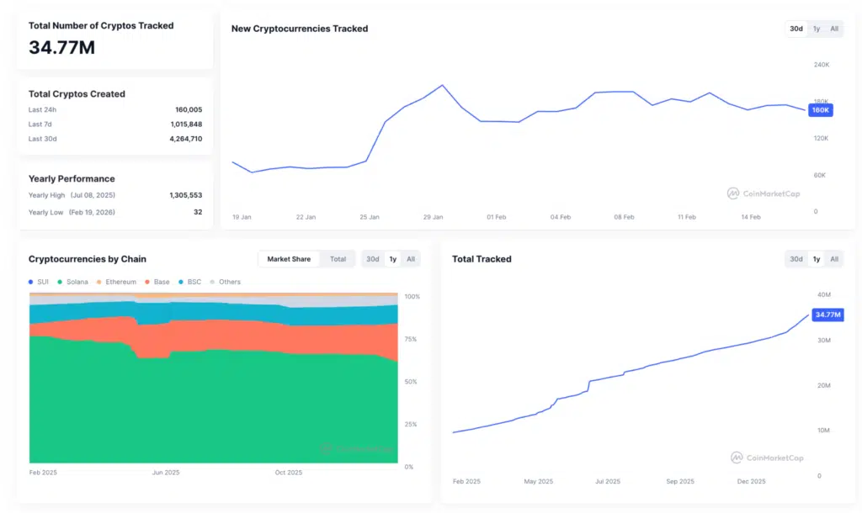Image resolution: width=862 pixels, height=513 pixels.
Task: Click the Solana legend dot
Action: (59, 282)
